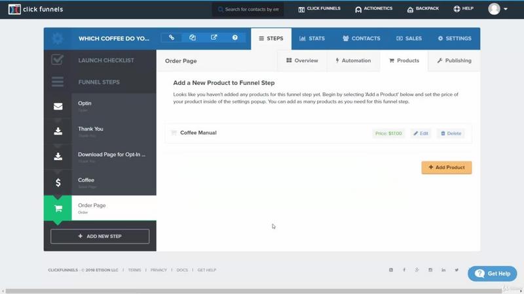This screenshot has height=294, width=524.
Task: Delete the Coffee Manual product
Action: (451, 133)
